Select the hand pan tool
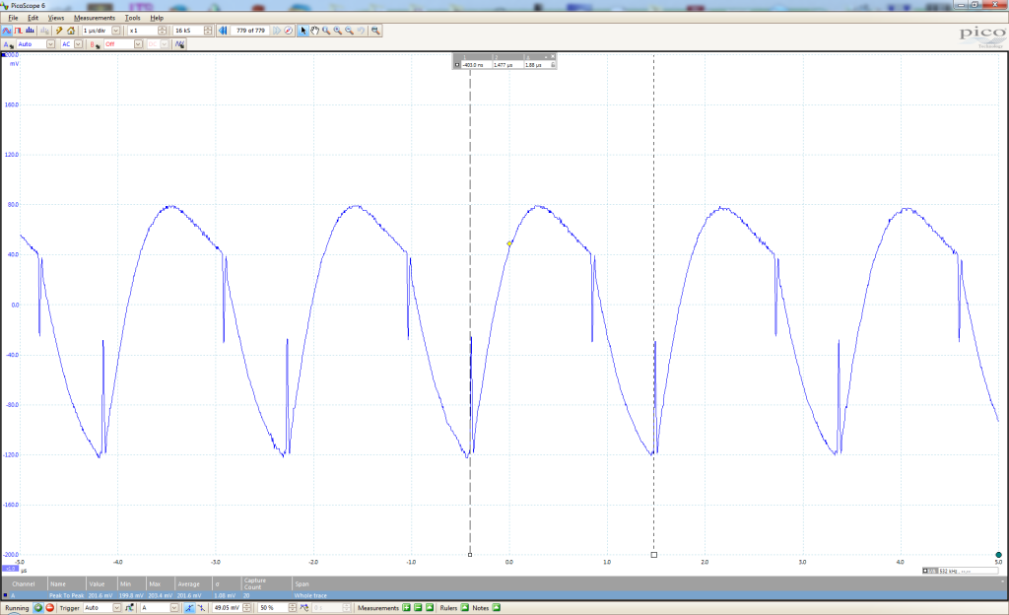 tap(314, 31)
